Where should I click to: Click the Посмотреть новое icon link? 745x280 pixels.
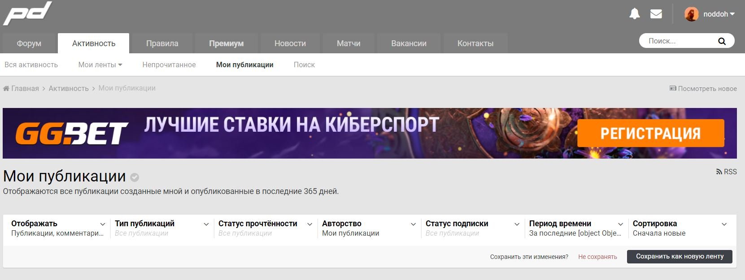(x=673, y=89)
